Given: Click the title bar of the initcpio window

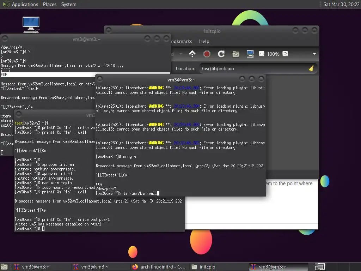Looking at the screenshot, I should (212, 31).
